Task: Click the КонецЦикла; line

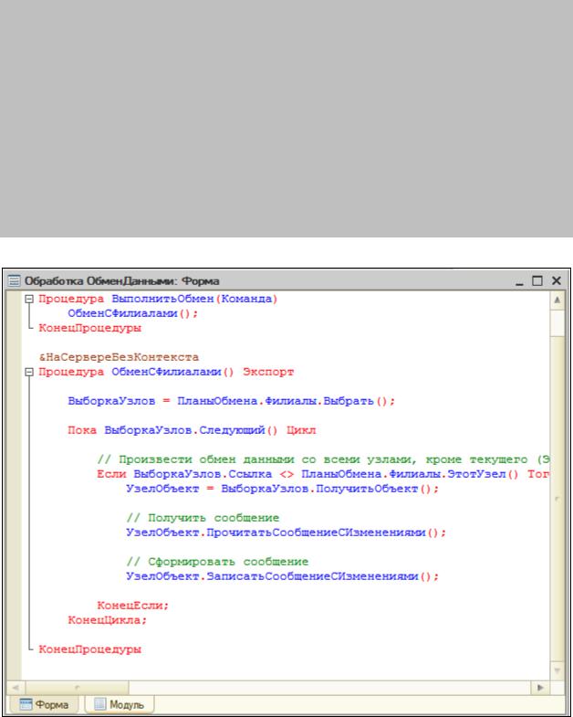Action: pos(108,620)
